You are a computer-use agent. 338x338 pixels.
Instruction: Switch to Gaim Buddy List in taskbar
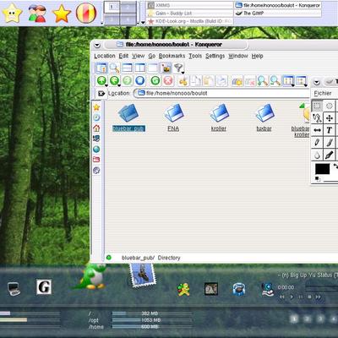(x=190, y=14)
